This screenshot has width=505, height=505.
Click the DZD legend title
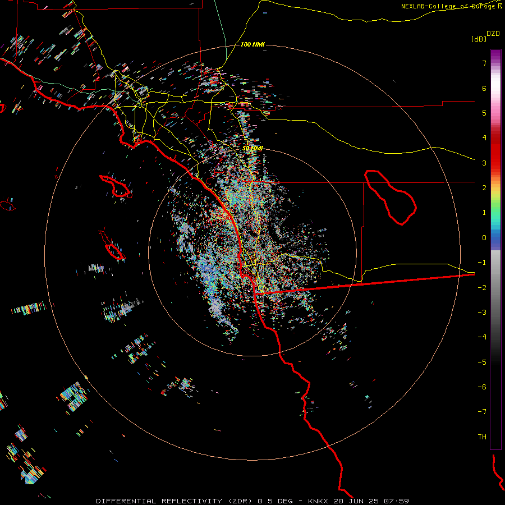coord(493,34)
